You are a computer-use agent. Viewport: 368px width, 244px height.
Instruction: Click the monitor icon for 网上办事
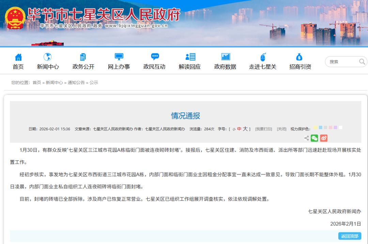[119, 57]
